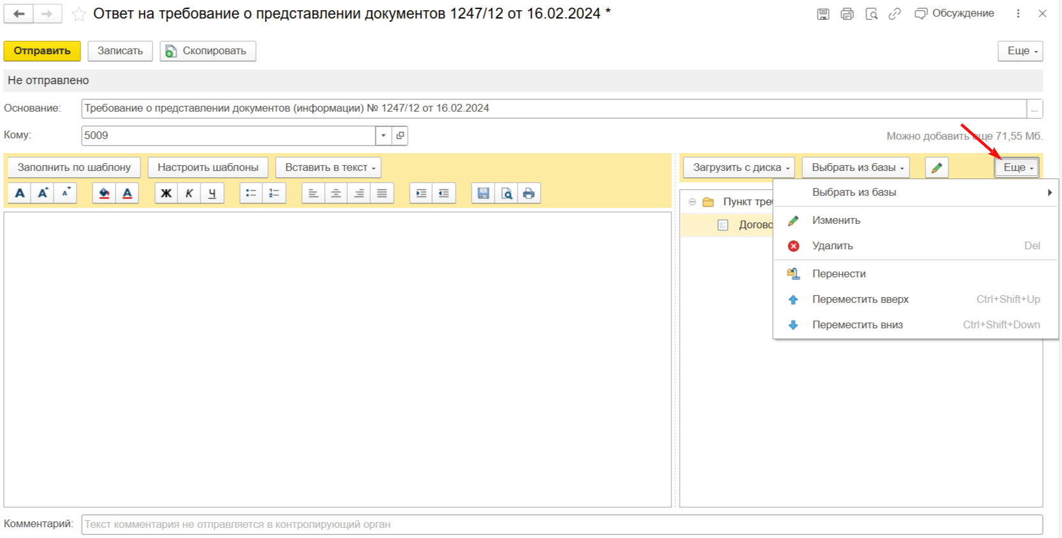Image resolution: width=1062 pixels, height=538 pixels.
Task: Open Настроить шаблоны settings
Action: [x=208, y=168]
